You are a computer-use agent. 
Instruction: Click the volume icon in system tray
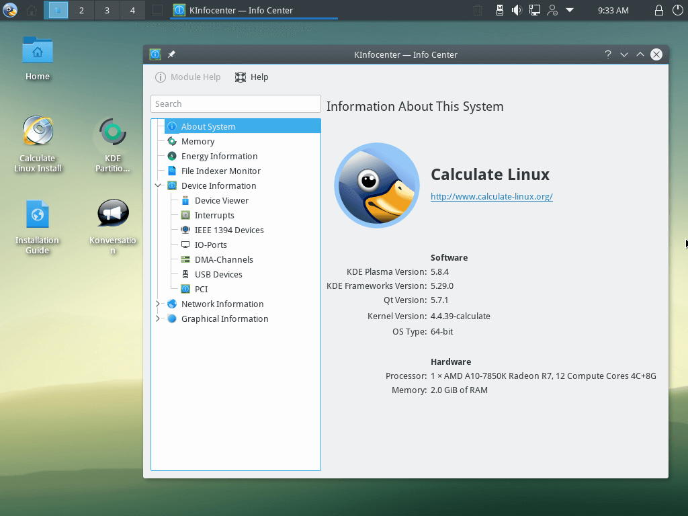(x=517, y=10)
